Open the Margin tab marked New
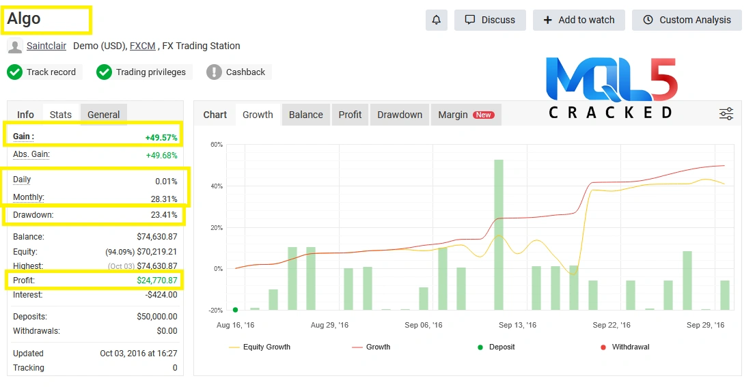The image size is (755, 387). 466,115
